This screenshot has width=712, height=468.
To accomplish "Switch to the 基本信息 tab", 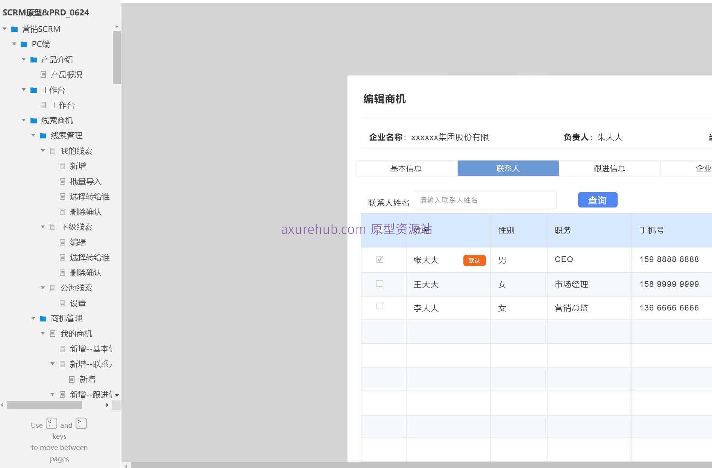I will (406, 168).
